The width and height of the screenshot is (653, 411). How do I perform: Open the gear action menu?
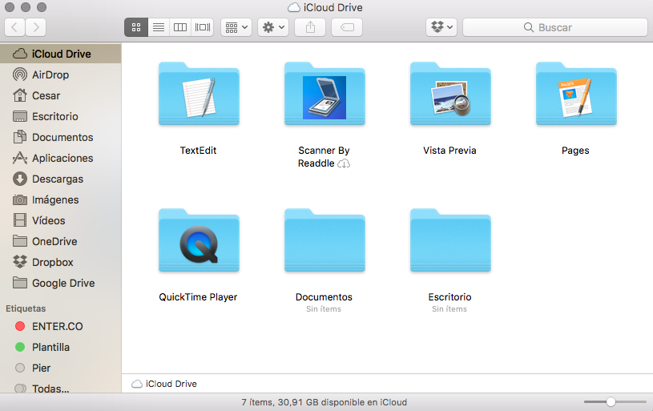click(x=273, y=27)
